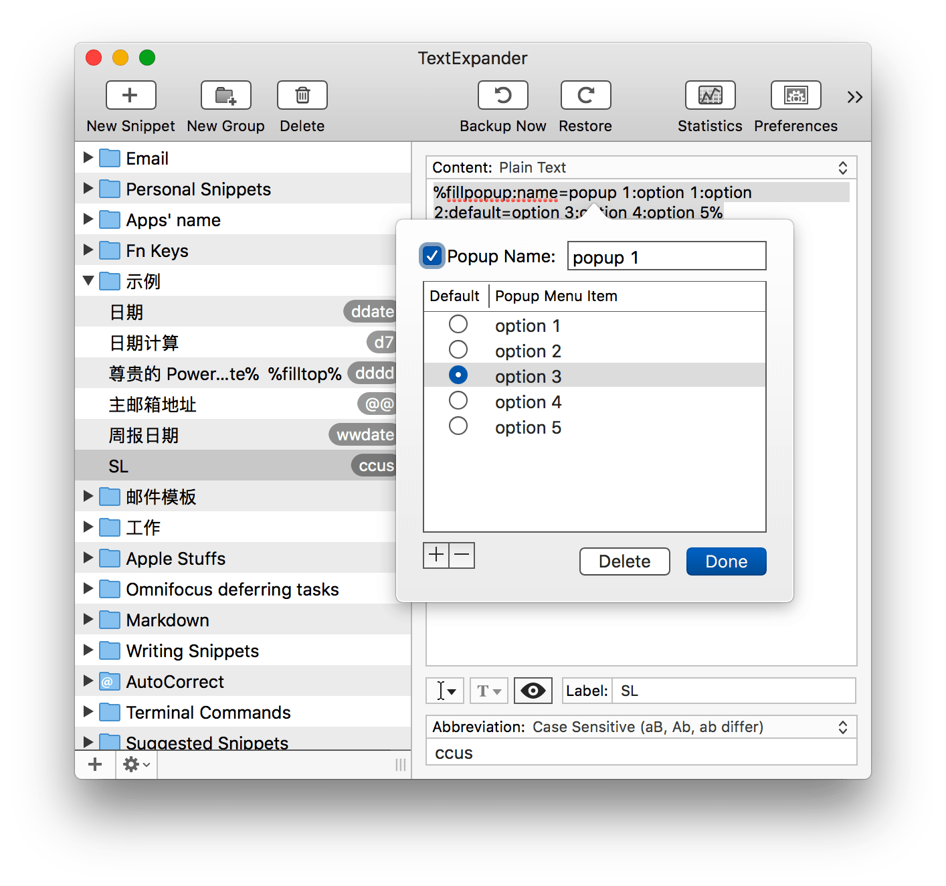Click the Done button in popup

pyautogui.click(x=726, y=561)
